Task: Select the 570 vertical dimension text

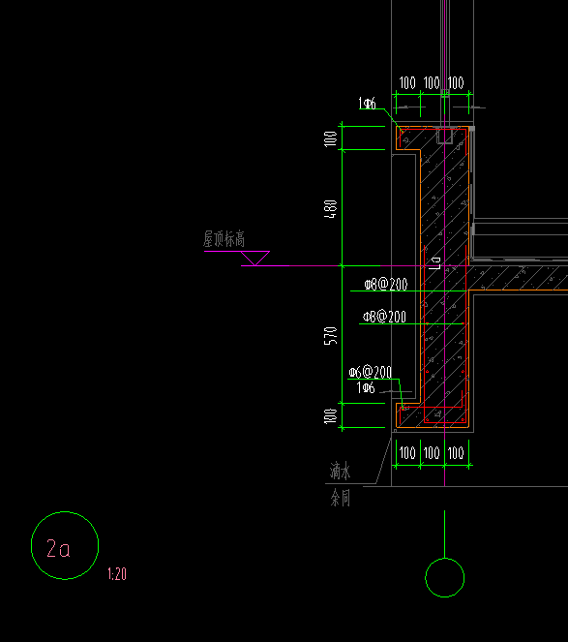Action: [331, 336]
